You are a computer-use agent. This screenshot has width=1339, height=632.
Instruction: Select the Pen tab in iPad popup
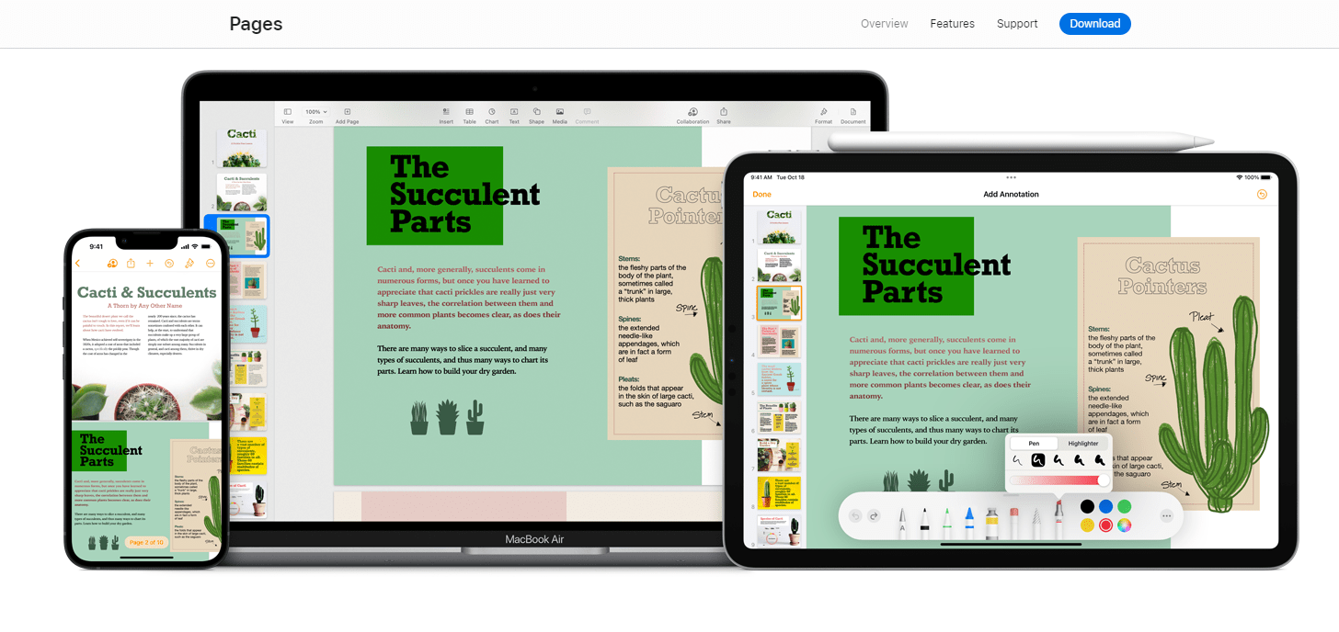click(1034, 444)
